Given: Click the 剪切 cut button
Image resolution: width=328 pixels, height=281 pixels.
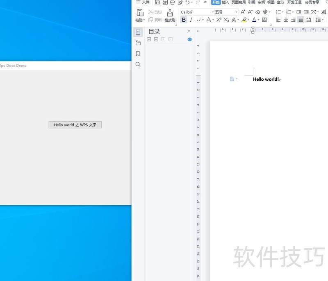Looking at the screenshot, I should tap(155, 12).
